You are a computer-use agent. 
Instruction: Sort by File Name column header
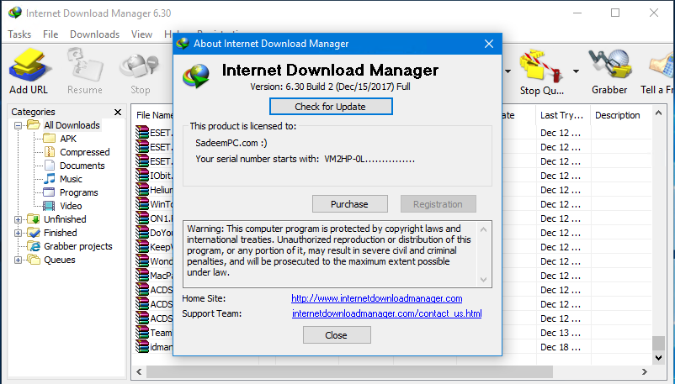(154, 115)
